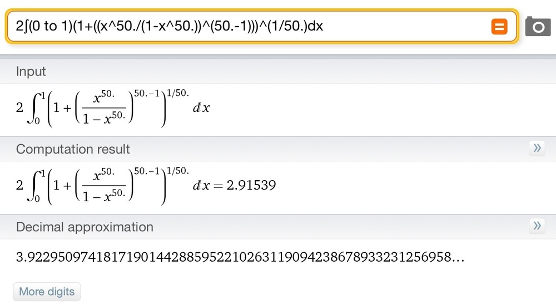Expand the Decimal approximation pod chevron
This screenshot has width=556, height=306.
[537, 226]
